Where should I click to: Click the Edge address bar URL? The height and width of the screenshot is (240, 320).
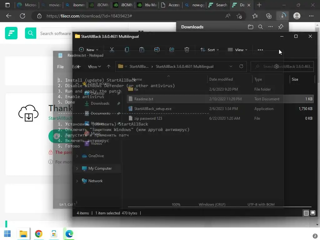pyautogui.click(x=89, y=16)
